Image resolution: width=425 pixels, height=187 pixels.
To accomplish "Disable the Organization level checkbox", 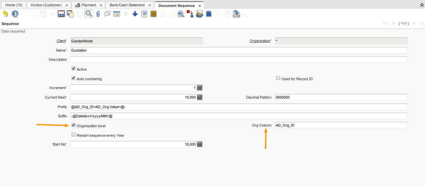I will coord(73,125).
